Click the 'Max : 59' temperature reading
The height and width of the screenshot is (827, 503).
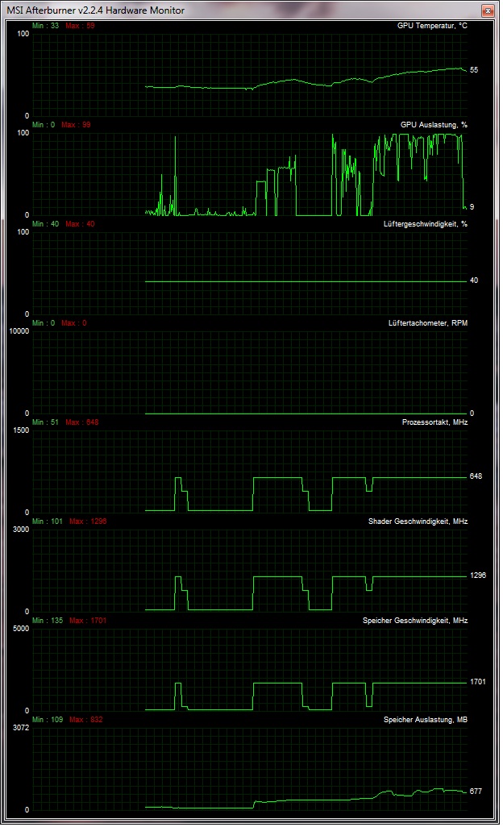[80, 25]
